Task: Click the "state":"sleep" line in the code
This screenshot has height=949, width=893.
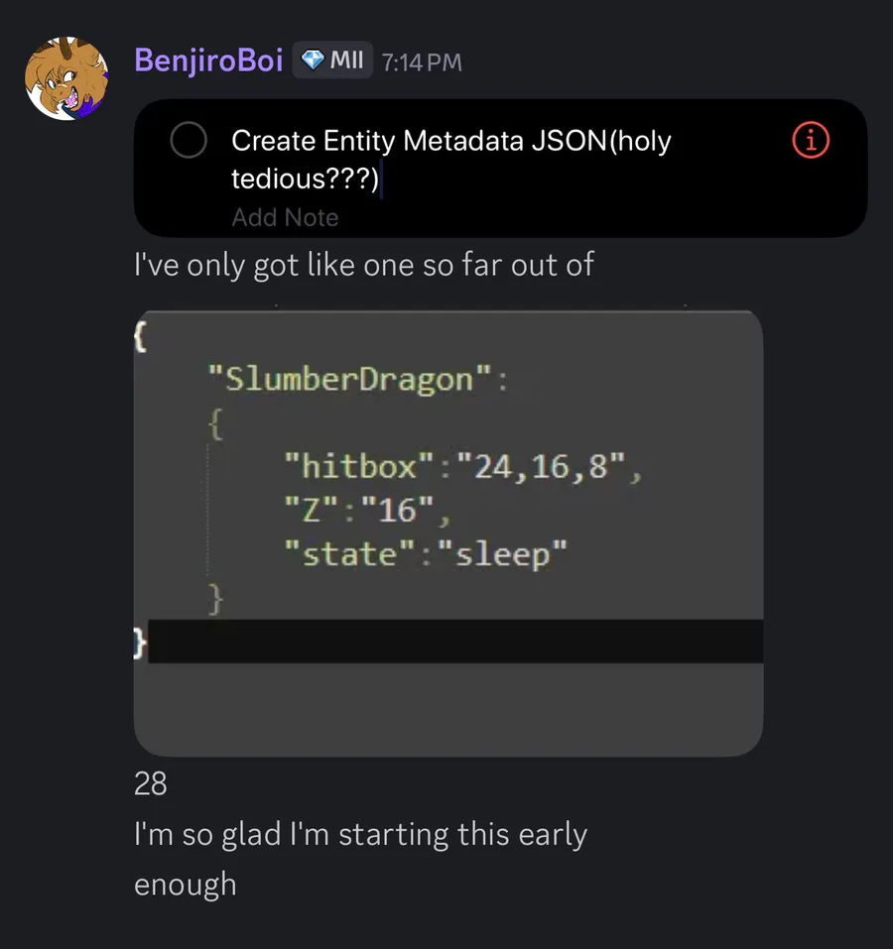Action: point(425,553)
